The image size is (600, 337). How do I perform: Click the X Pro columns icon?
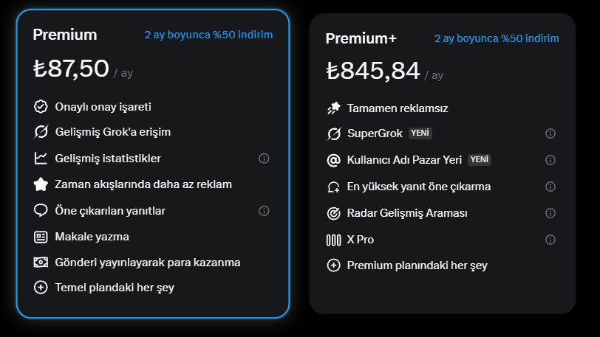coord(334,240)
